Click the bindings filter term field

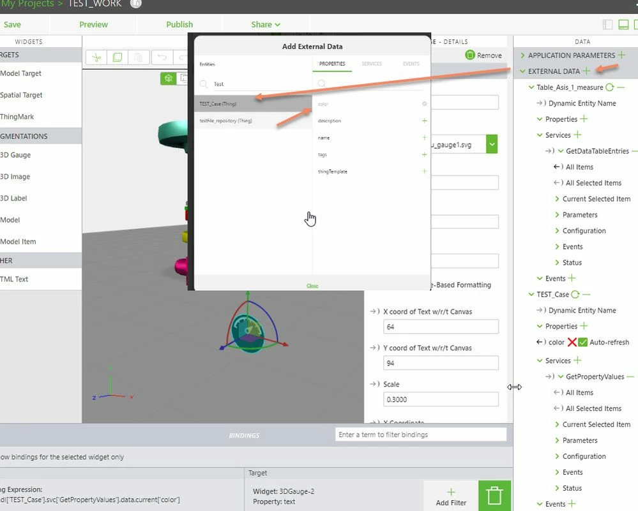point(421,434)
